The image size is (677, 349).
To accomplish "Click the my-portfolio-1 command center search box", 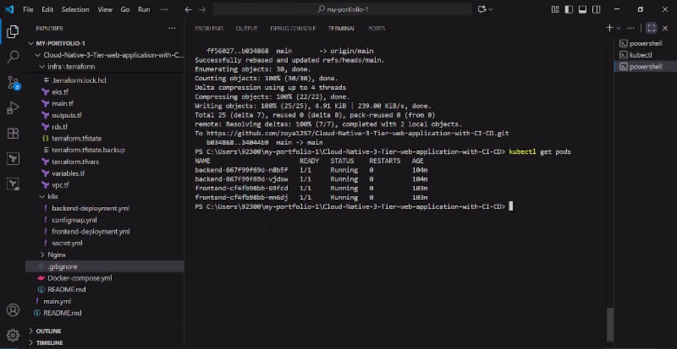I will tap(342, 9).
